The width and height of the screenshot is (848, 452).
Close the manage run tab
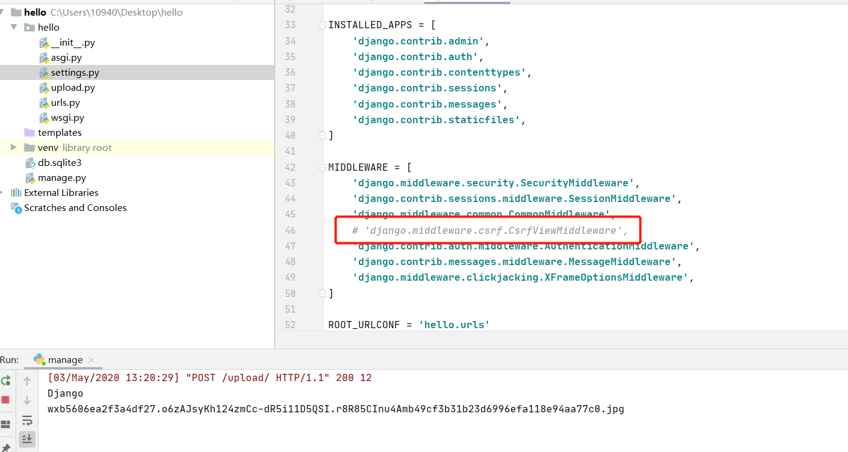point(91,360)
